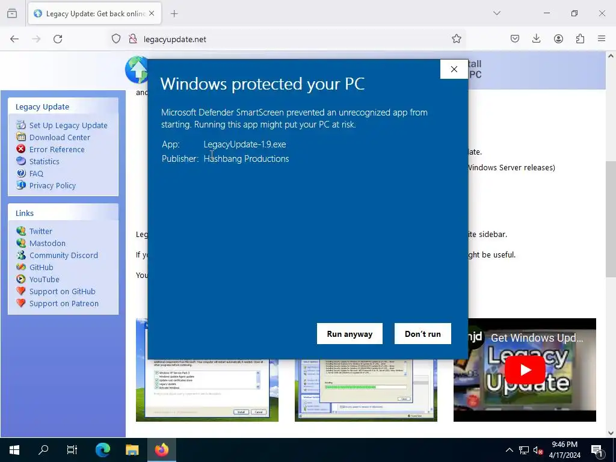616x462 pixels.
Task: View site security padlock info
Action: 133,39
